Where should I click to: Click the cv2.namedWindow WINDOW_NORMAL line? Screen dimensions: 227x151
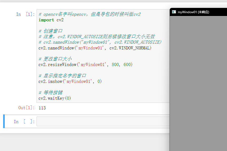(x=95, y=48)
